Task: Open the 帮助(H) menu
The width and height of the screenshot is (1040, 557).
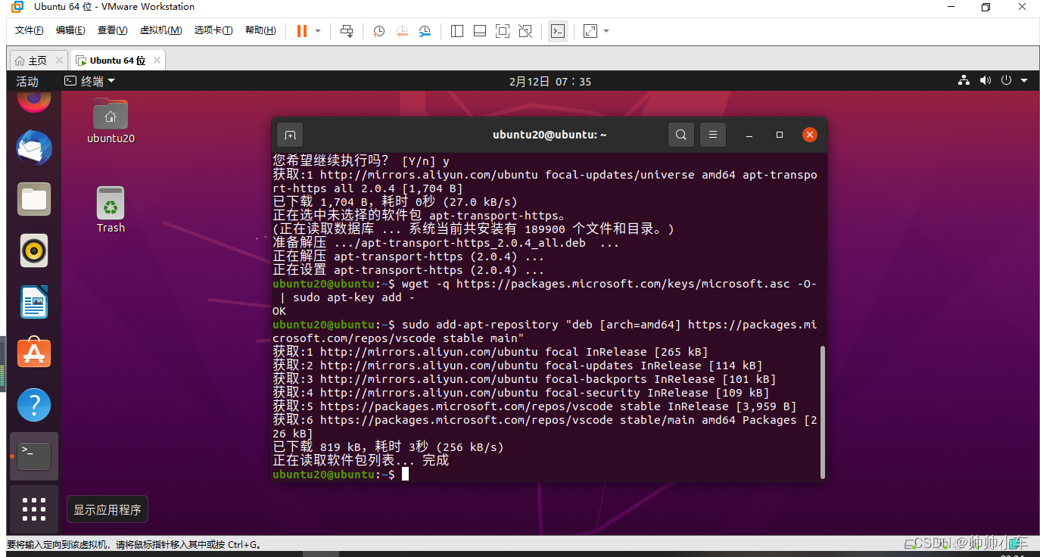Action: tap(260, 30)
